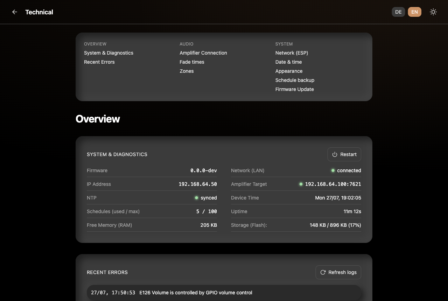Select amplifier target 192.168.64.100:7621
This screenshot has height=301, width=448.
pyautogui.click(x=330, y=184)
